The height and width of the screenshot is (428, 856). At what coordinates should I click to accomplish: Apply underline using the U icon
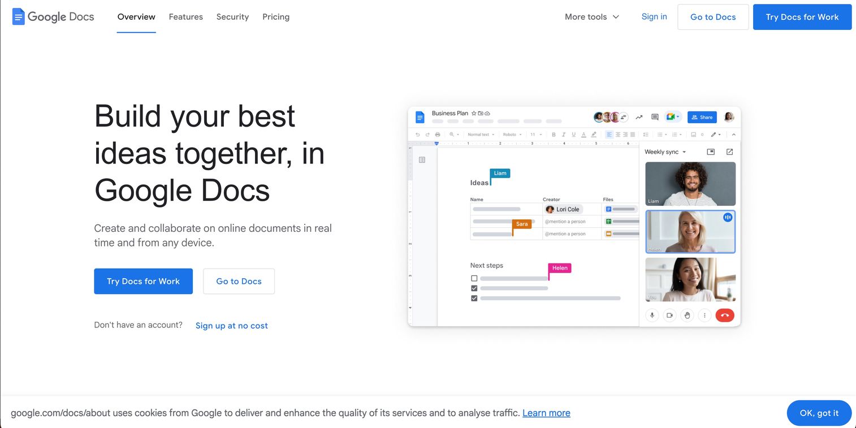[x=573, y=135]
